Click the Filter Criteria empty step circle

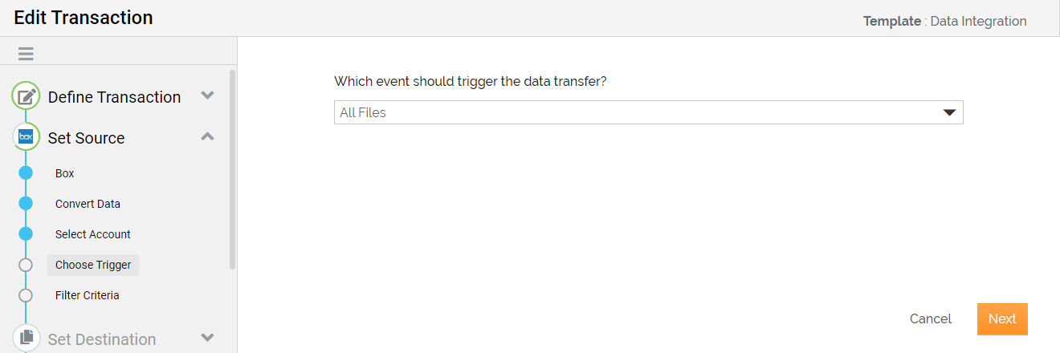pyautogui.click(x=26, y=295)
